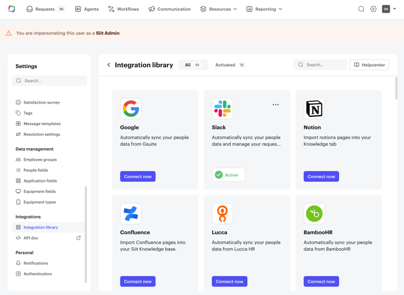Go back using the left chevron arrow
The height and width of the screenshot is (295, 404).
109,65
